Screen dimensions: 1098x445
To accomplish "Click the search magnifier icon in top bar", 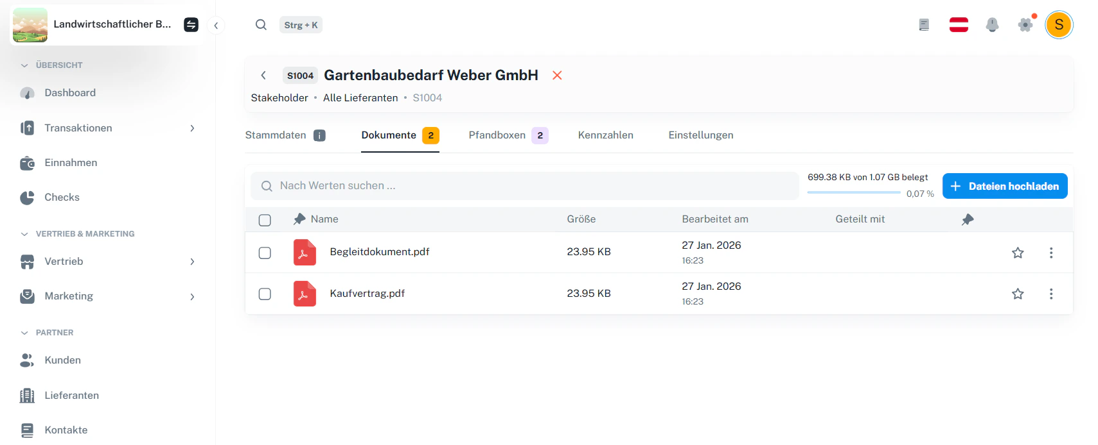I will pyautogui.click(x=261, y=25).
